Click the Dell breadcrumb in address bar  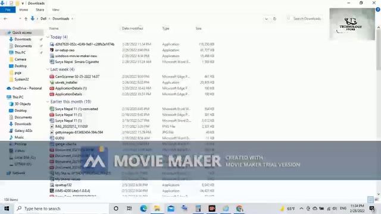[x=43, y=18]
